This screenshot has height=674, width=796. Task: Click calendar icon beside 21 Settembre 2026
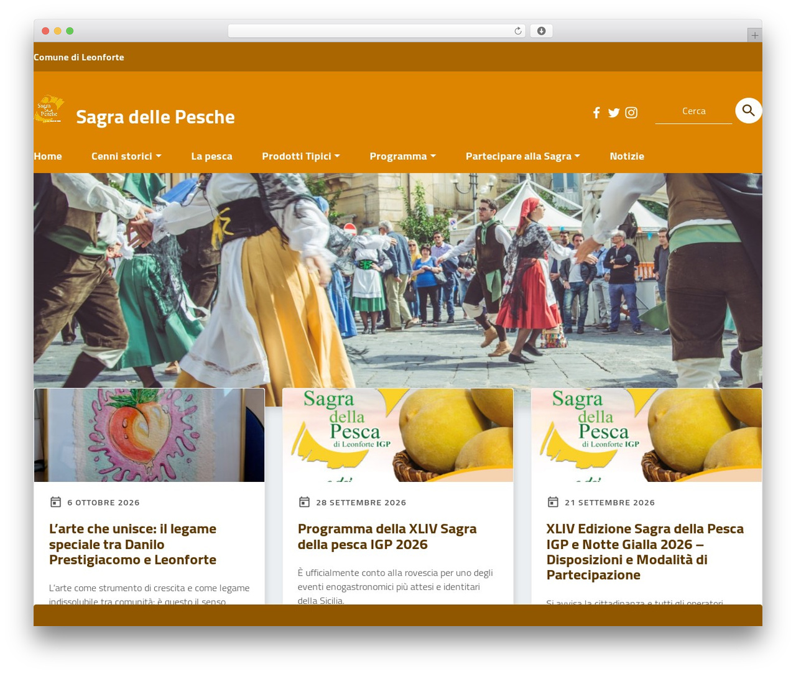click(x=553, y=502)
